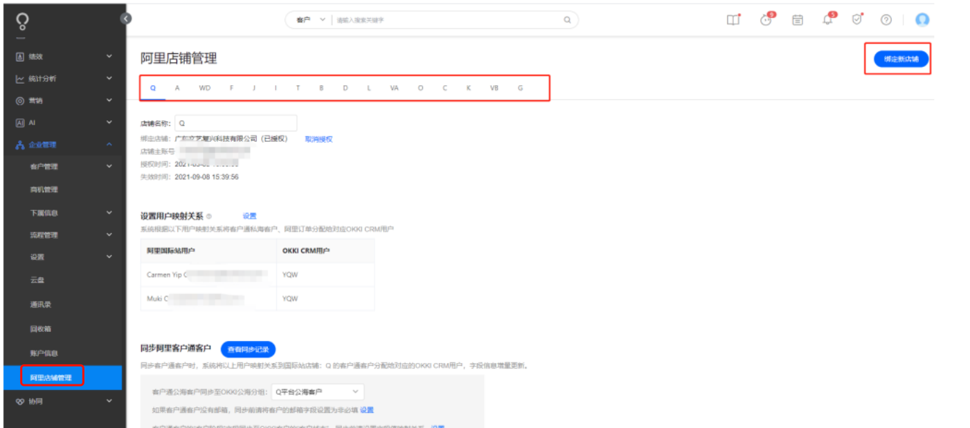
Task: Switch to the O store tab
Action: click(x=420, y=88)
